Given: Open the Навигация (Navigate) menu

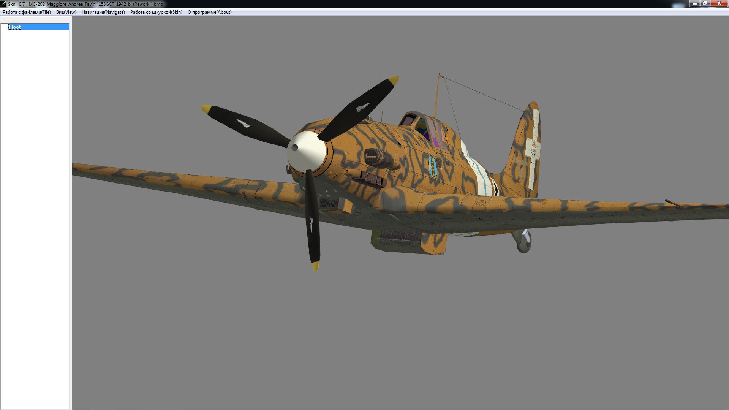Looking at the screenshot, I should point(103,12).
